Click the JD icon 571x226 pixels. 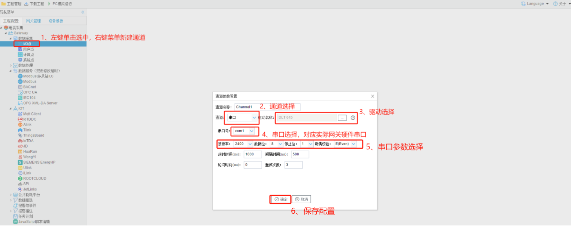[x=20, y=146]
